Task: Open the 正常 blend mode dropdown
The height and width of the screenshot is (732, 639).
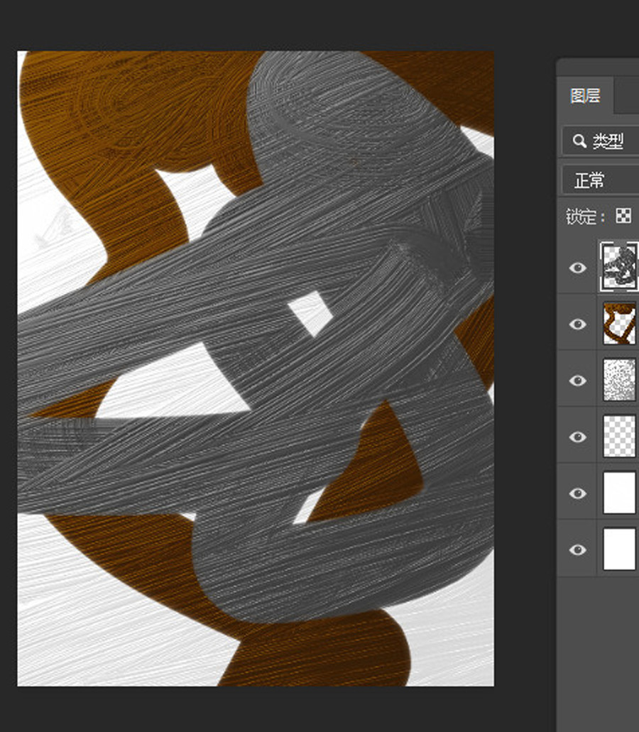Action: tap(601, 180)
